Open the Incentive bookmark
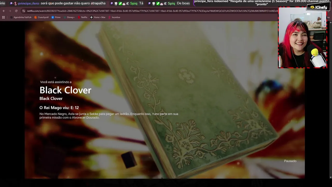 [x=114, y=17]
